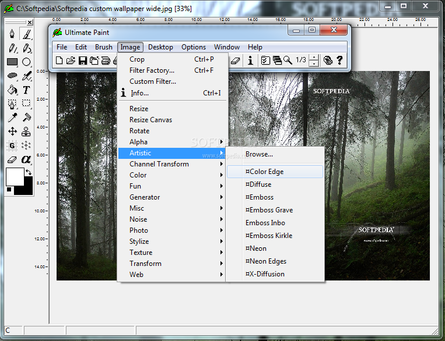445x341 pixels.
Task: Select the eyedropper color picker tool
Action: [12, 117]
